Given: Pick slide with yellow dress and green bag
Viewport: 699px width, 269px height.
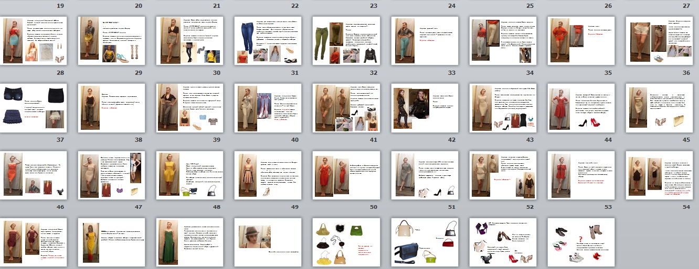Looking at the screenshot, I should [x=189, y=175].
